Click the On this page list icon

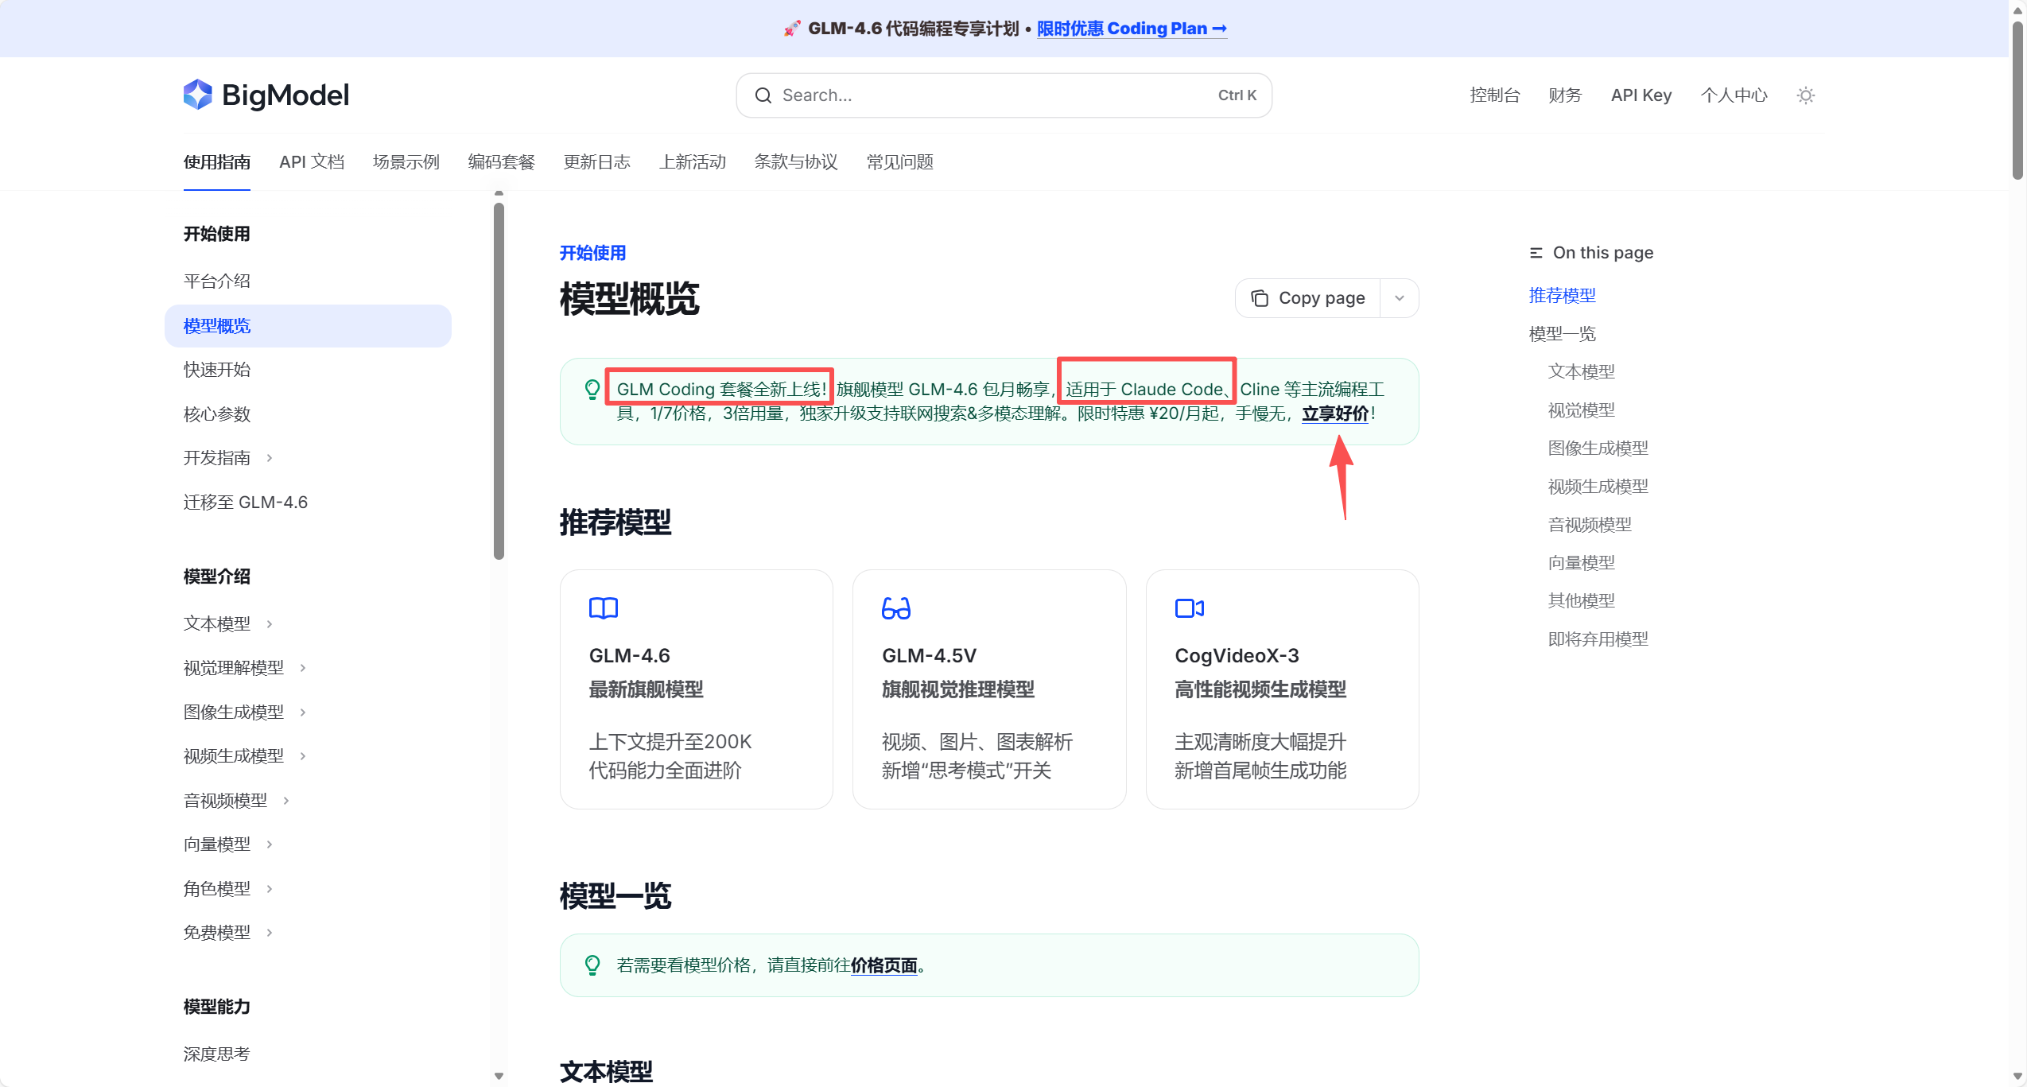(x=1536, y=253)
